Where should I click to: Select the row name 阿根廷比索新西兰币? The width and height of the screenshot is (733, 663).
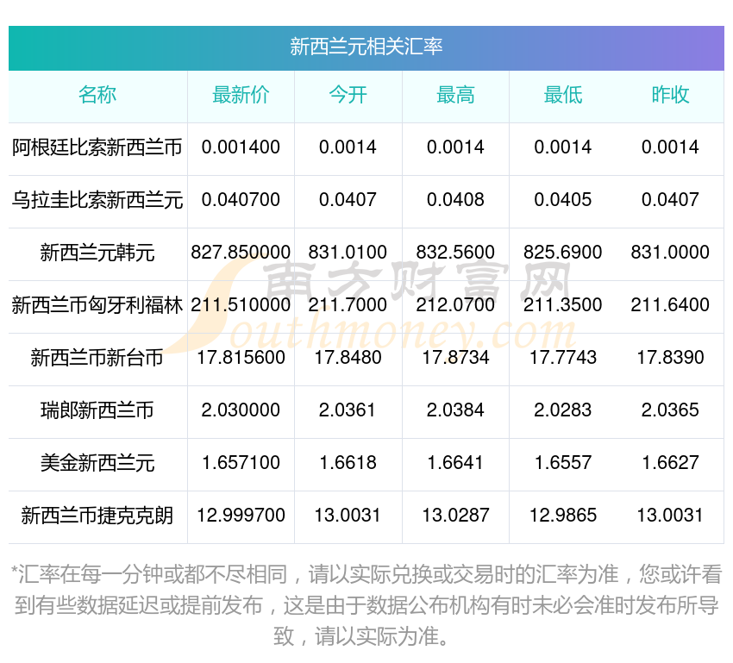tap(97, 147)
